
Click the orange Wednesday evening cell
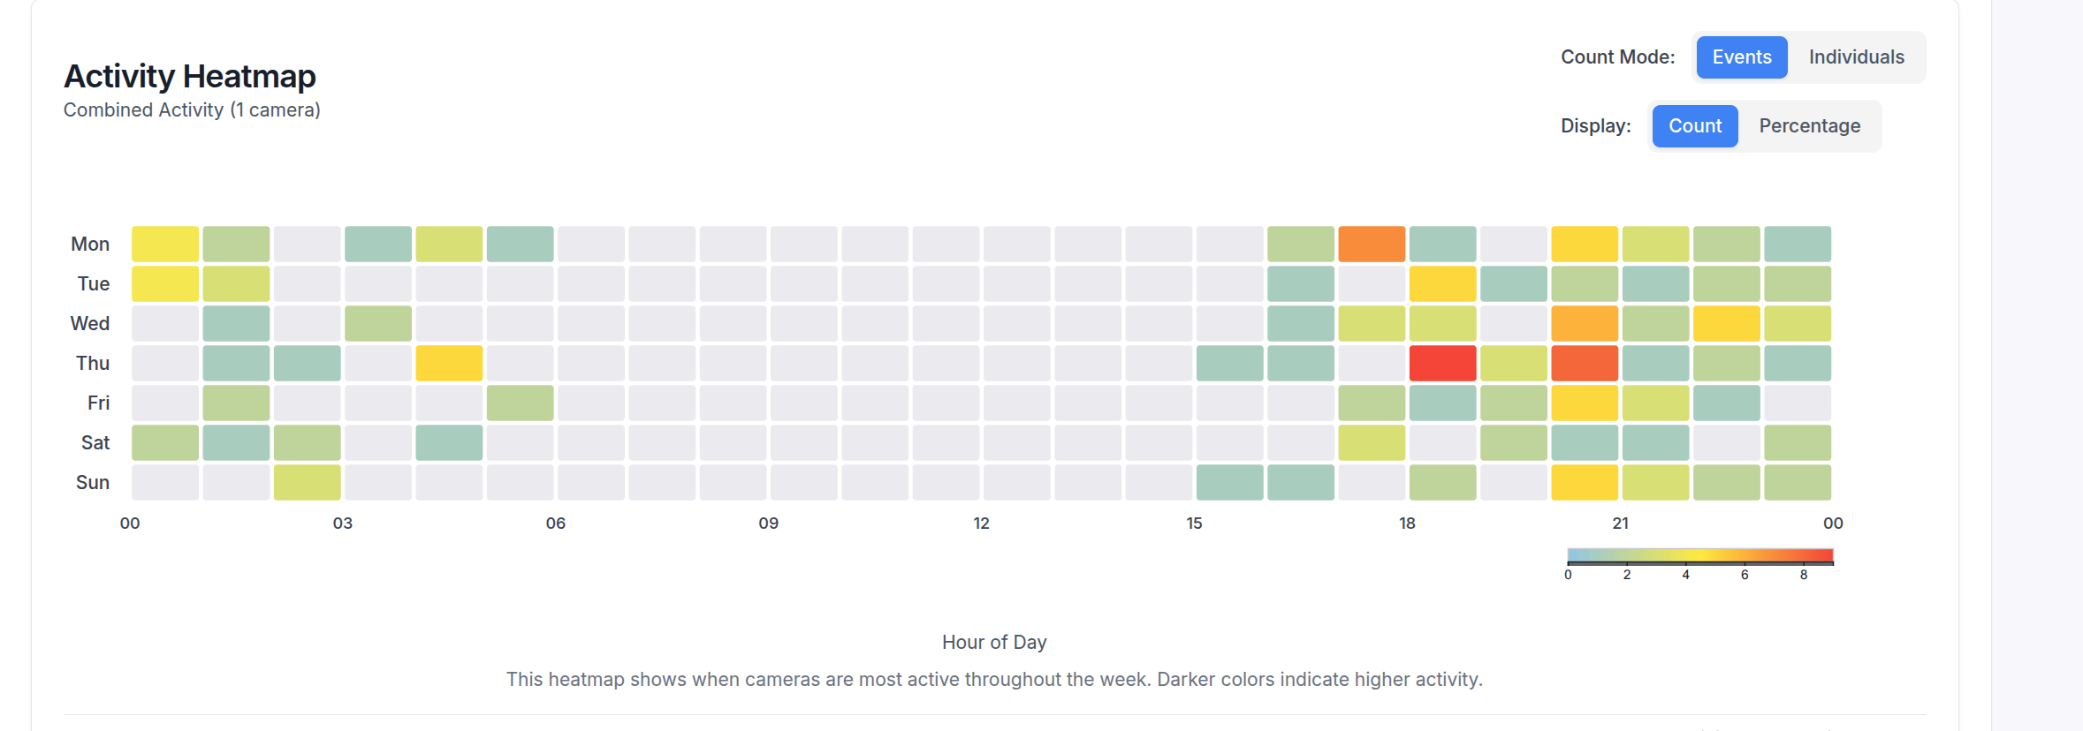click(1585, 323)
